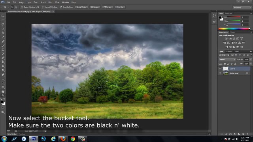Image resolution: width=253 pixels, height=142 pixels.
Task: Enable Resize Windows to Fit checkbox
Action: coord(22,7)
